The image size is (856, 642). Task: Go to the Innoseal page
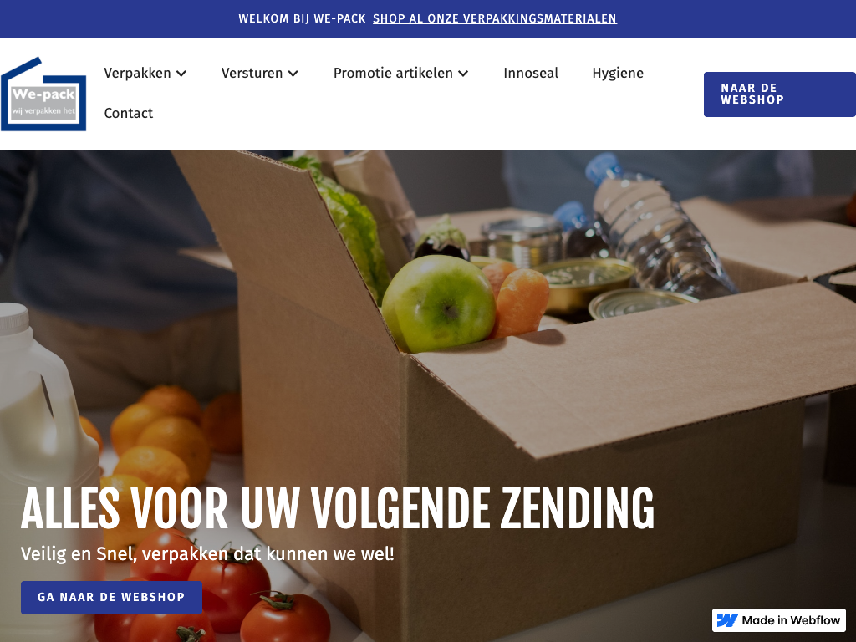[531, 74]
